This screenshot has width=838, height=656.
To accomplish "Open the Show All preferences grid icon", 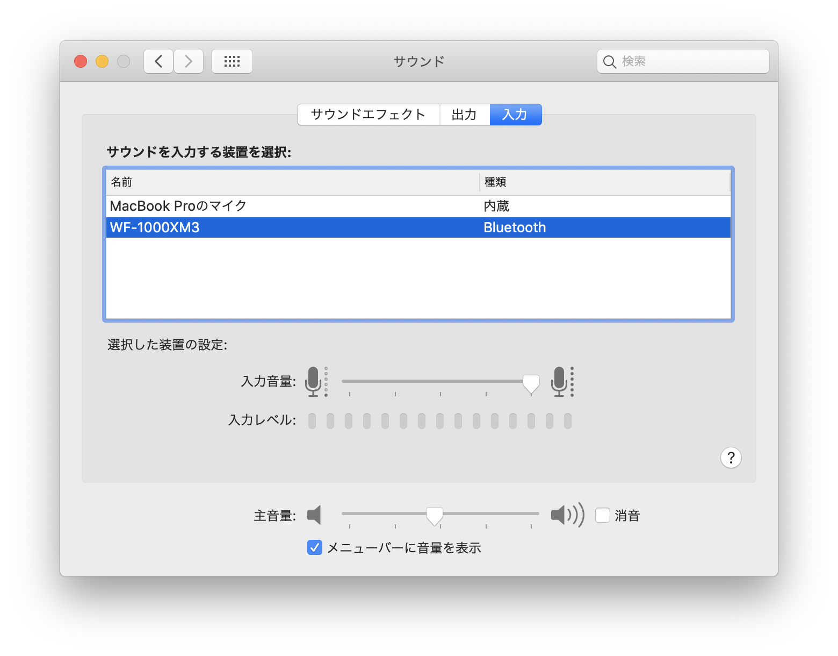I will (x=232, y=61).
